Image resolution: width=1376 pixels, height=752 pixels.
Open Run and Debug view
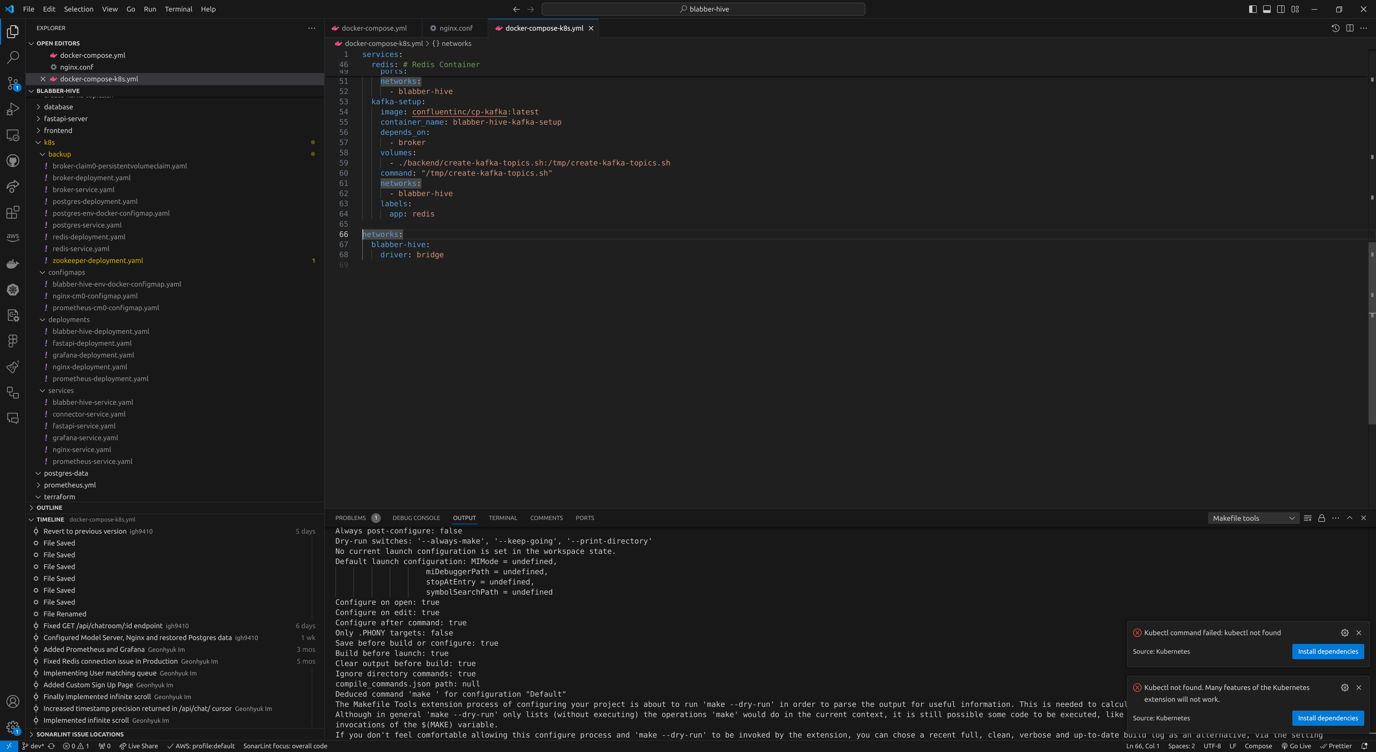[x=13, y=109]
